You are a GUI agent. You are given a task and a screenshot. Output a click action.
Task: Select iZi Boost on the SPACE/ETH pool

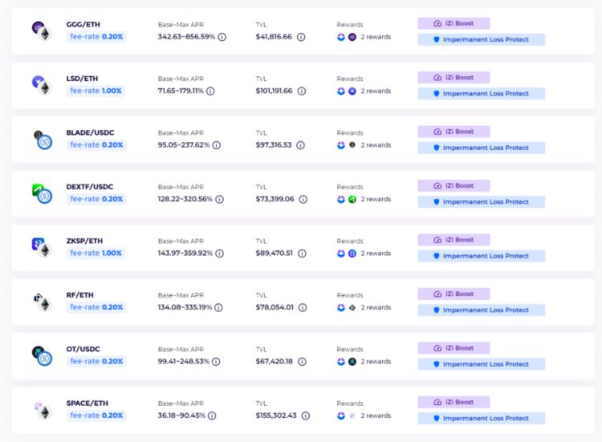(454, 402)
